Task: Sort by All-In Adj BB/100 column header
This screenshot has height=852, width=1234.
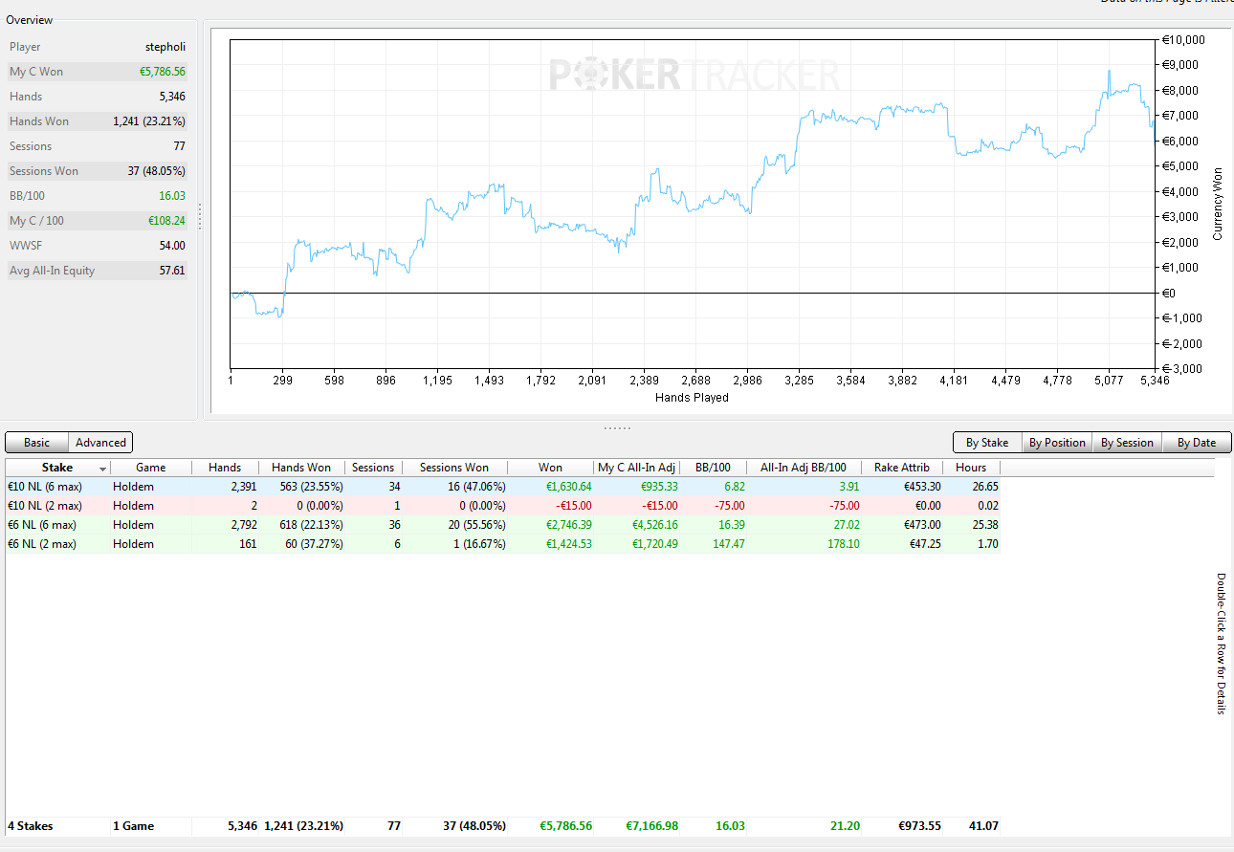Action: (x=804, y=468)
